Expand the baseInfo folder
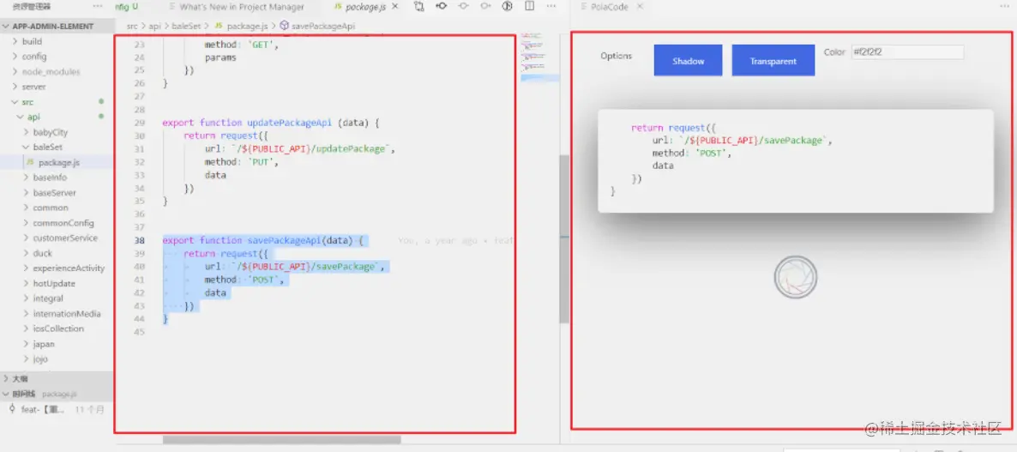The height and width of the screenshot is (452, 1017). 57,178
